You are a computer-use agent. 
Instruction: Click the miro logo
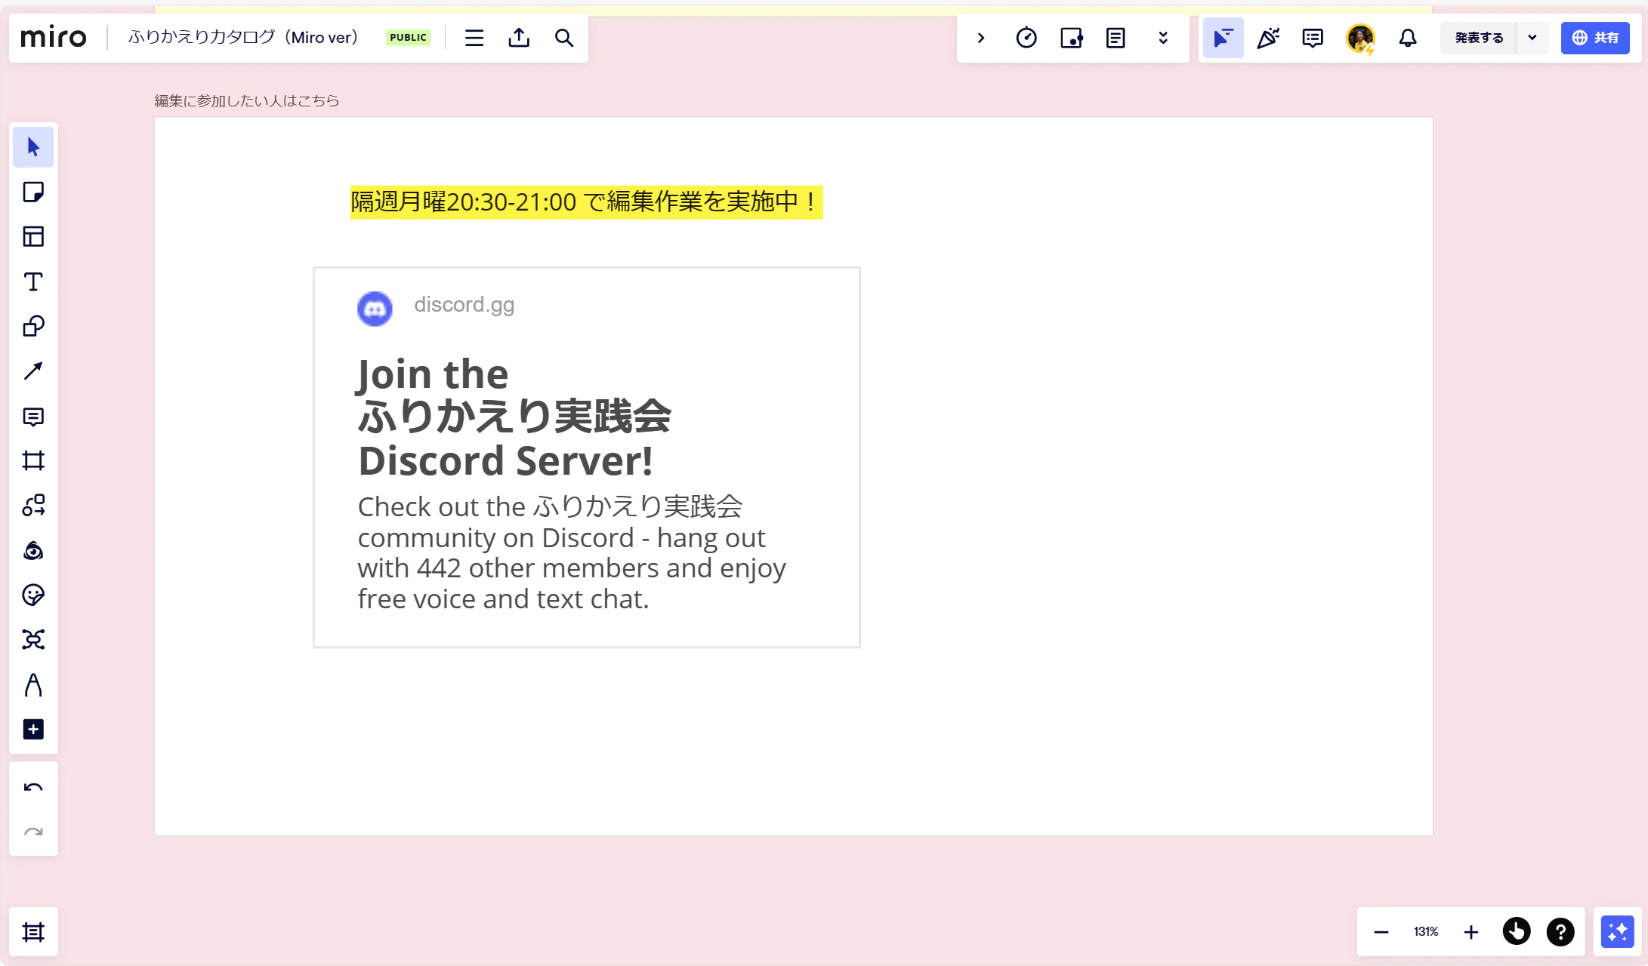(x=54, y=37)
